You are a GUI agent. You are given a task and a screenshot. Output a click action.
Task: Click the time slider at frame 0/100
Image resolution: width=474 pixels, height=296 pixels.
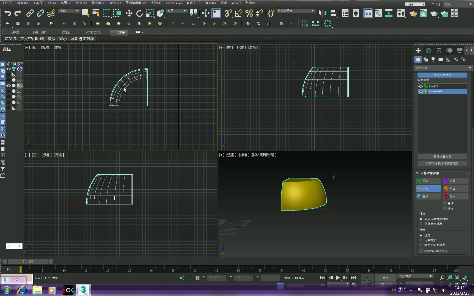(27, 261)
